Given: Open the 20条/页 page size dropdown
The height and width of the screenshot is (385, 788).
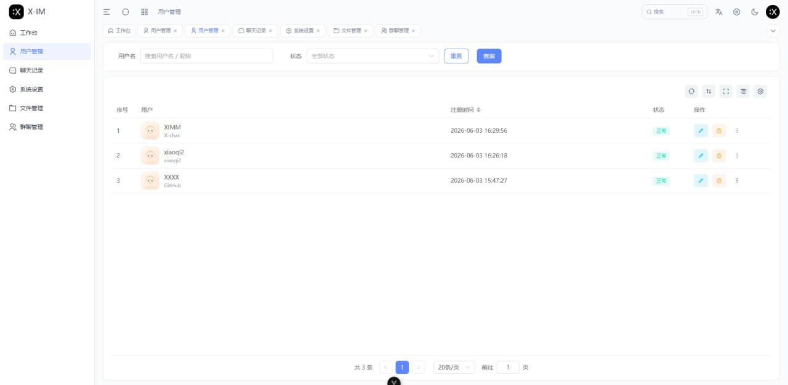Looking at the screenshot, I should 454,367.
